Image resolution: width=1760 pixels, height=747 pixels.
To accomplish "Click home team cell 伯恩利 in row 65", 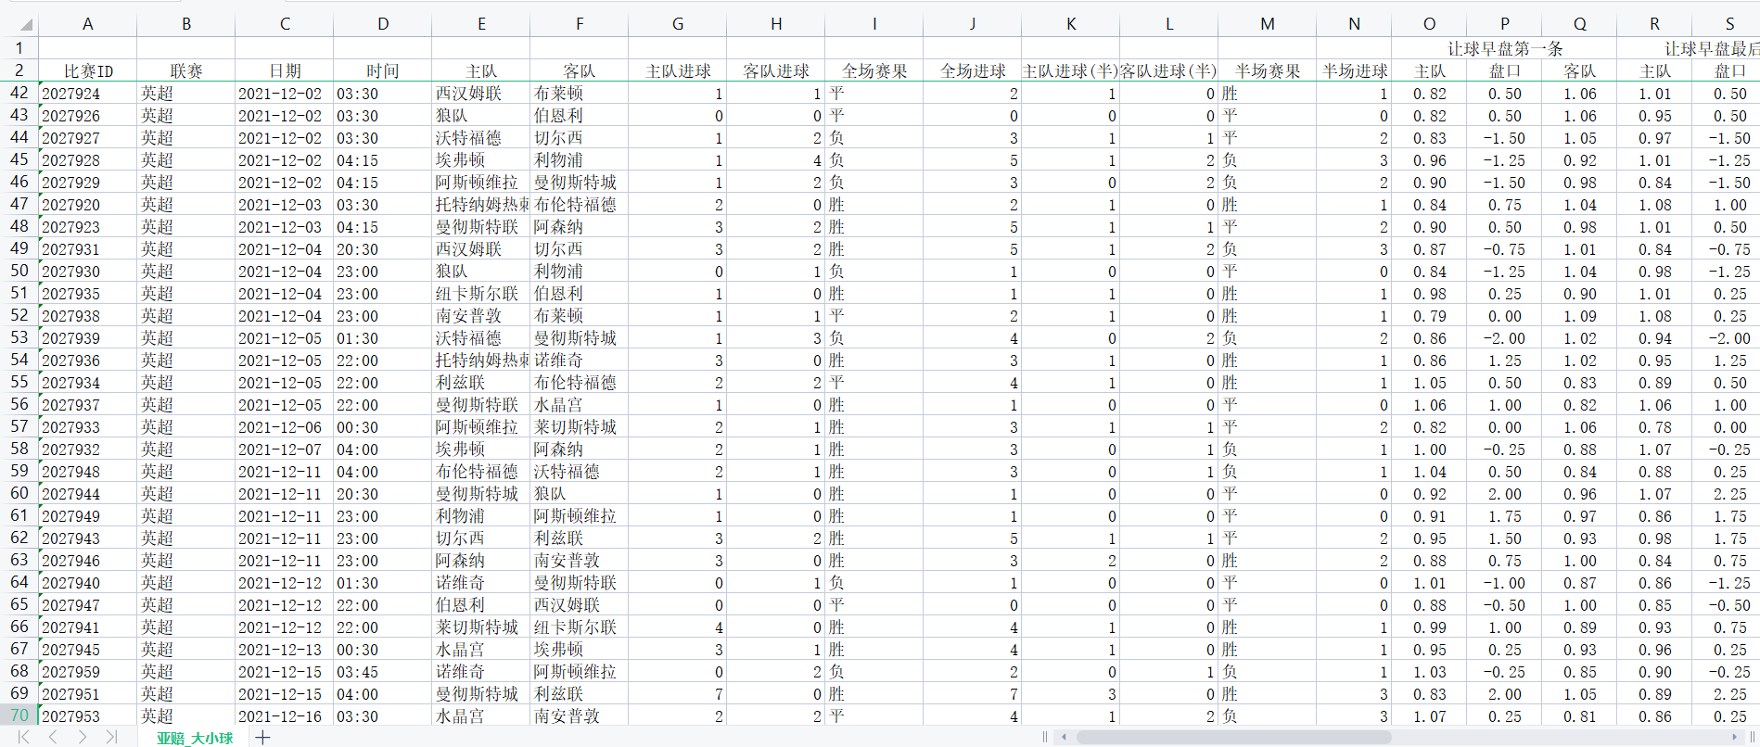I will pos(481,605).
